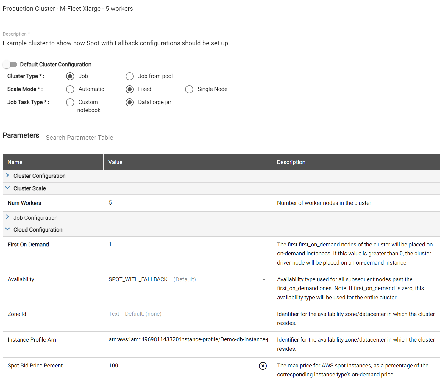Choose Automatic scale mode
The height and width of the screenshot is (379, 440).
click(x=70, y=89)
